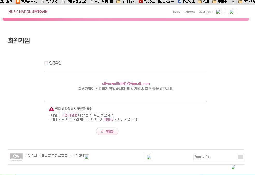Image resolution: width=255 pixels, height=175 pixels.
Task: Click the broken image right after AUDITION
Action: click(x=218, y=12)
